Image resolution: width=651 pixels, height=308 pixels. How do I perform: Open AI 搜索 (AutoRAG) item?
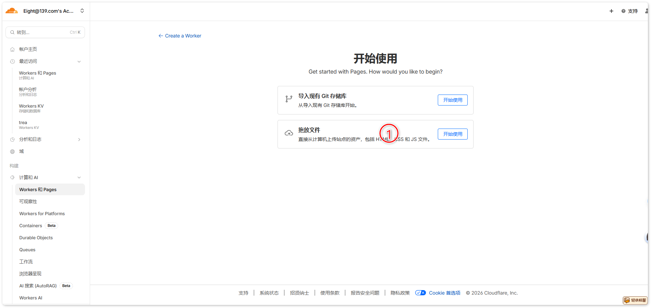click(x=46, y=286)
